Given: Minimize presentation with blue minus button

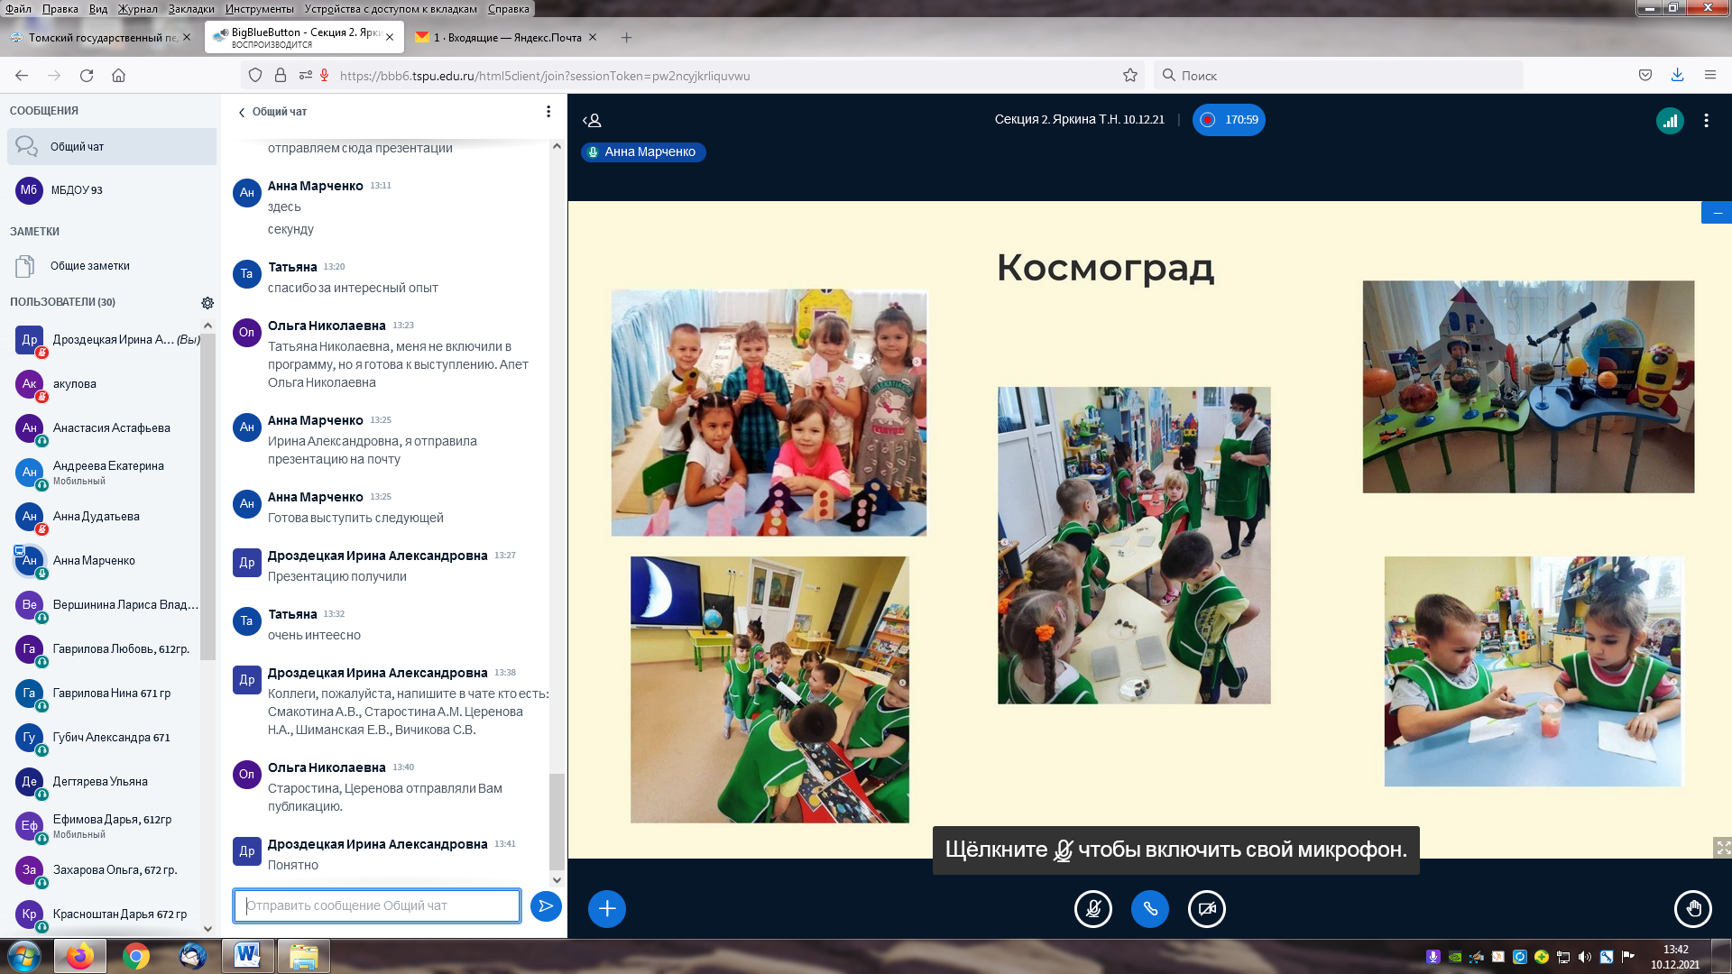Looking at the screenshot, I should (1717, 213).
